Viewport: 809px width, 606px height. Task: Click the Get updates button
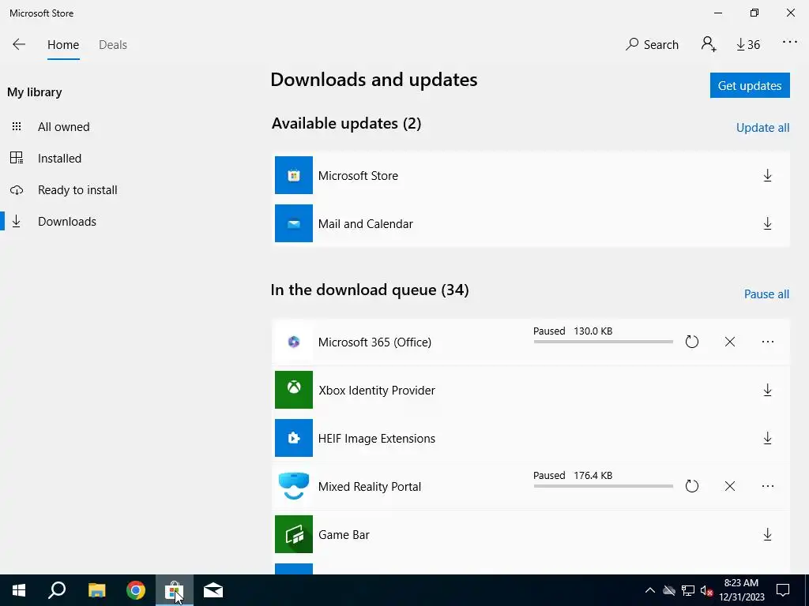[x=750, y=85]
